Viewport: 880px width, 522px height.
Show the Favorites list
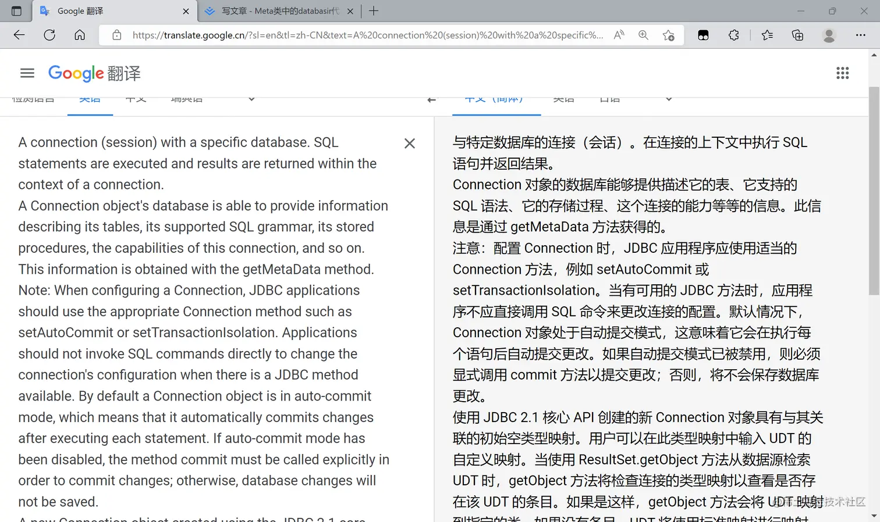pyautogui.click(x=768, y=35)
